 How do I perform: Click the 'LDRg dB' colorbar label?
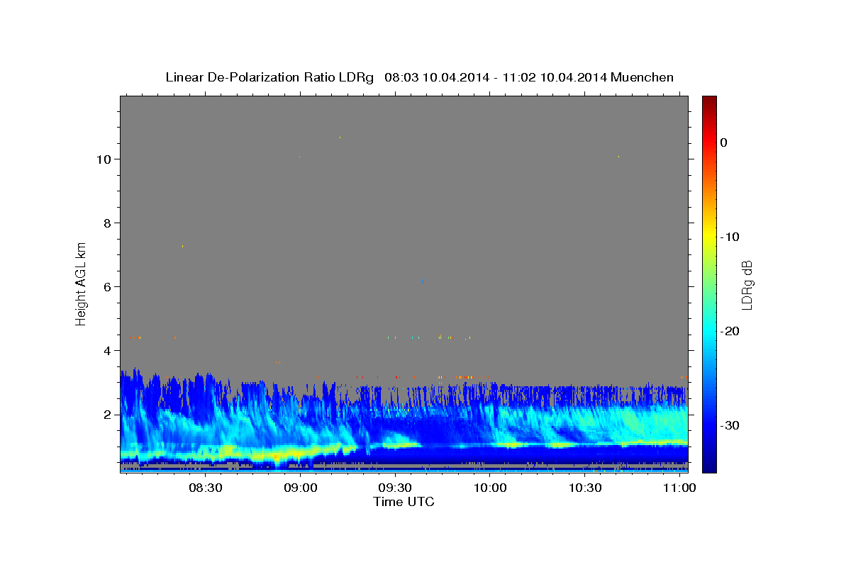coord(747,285)
